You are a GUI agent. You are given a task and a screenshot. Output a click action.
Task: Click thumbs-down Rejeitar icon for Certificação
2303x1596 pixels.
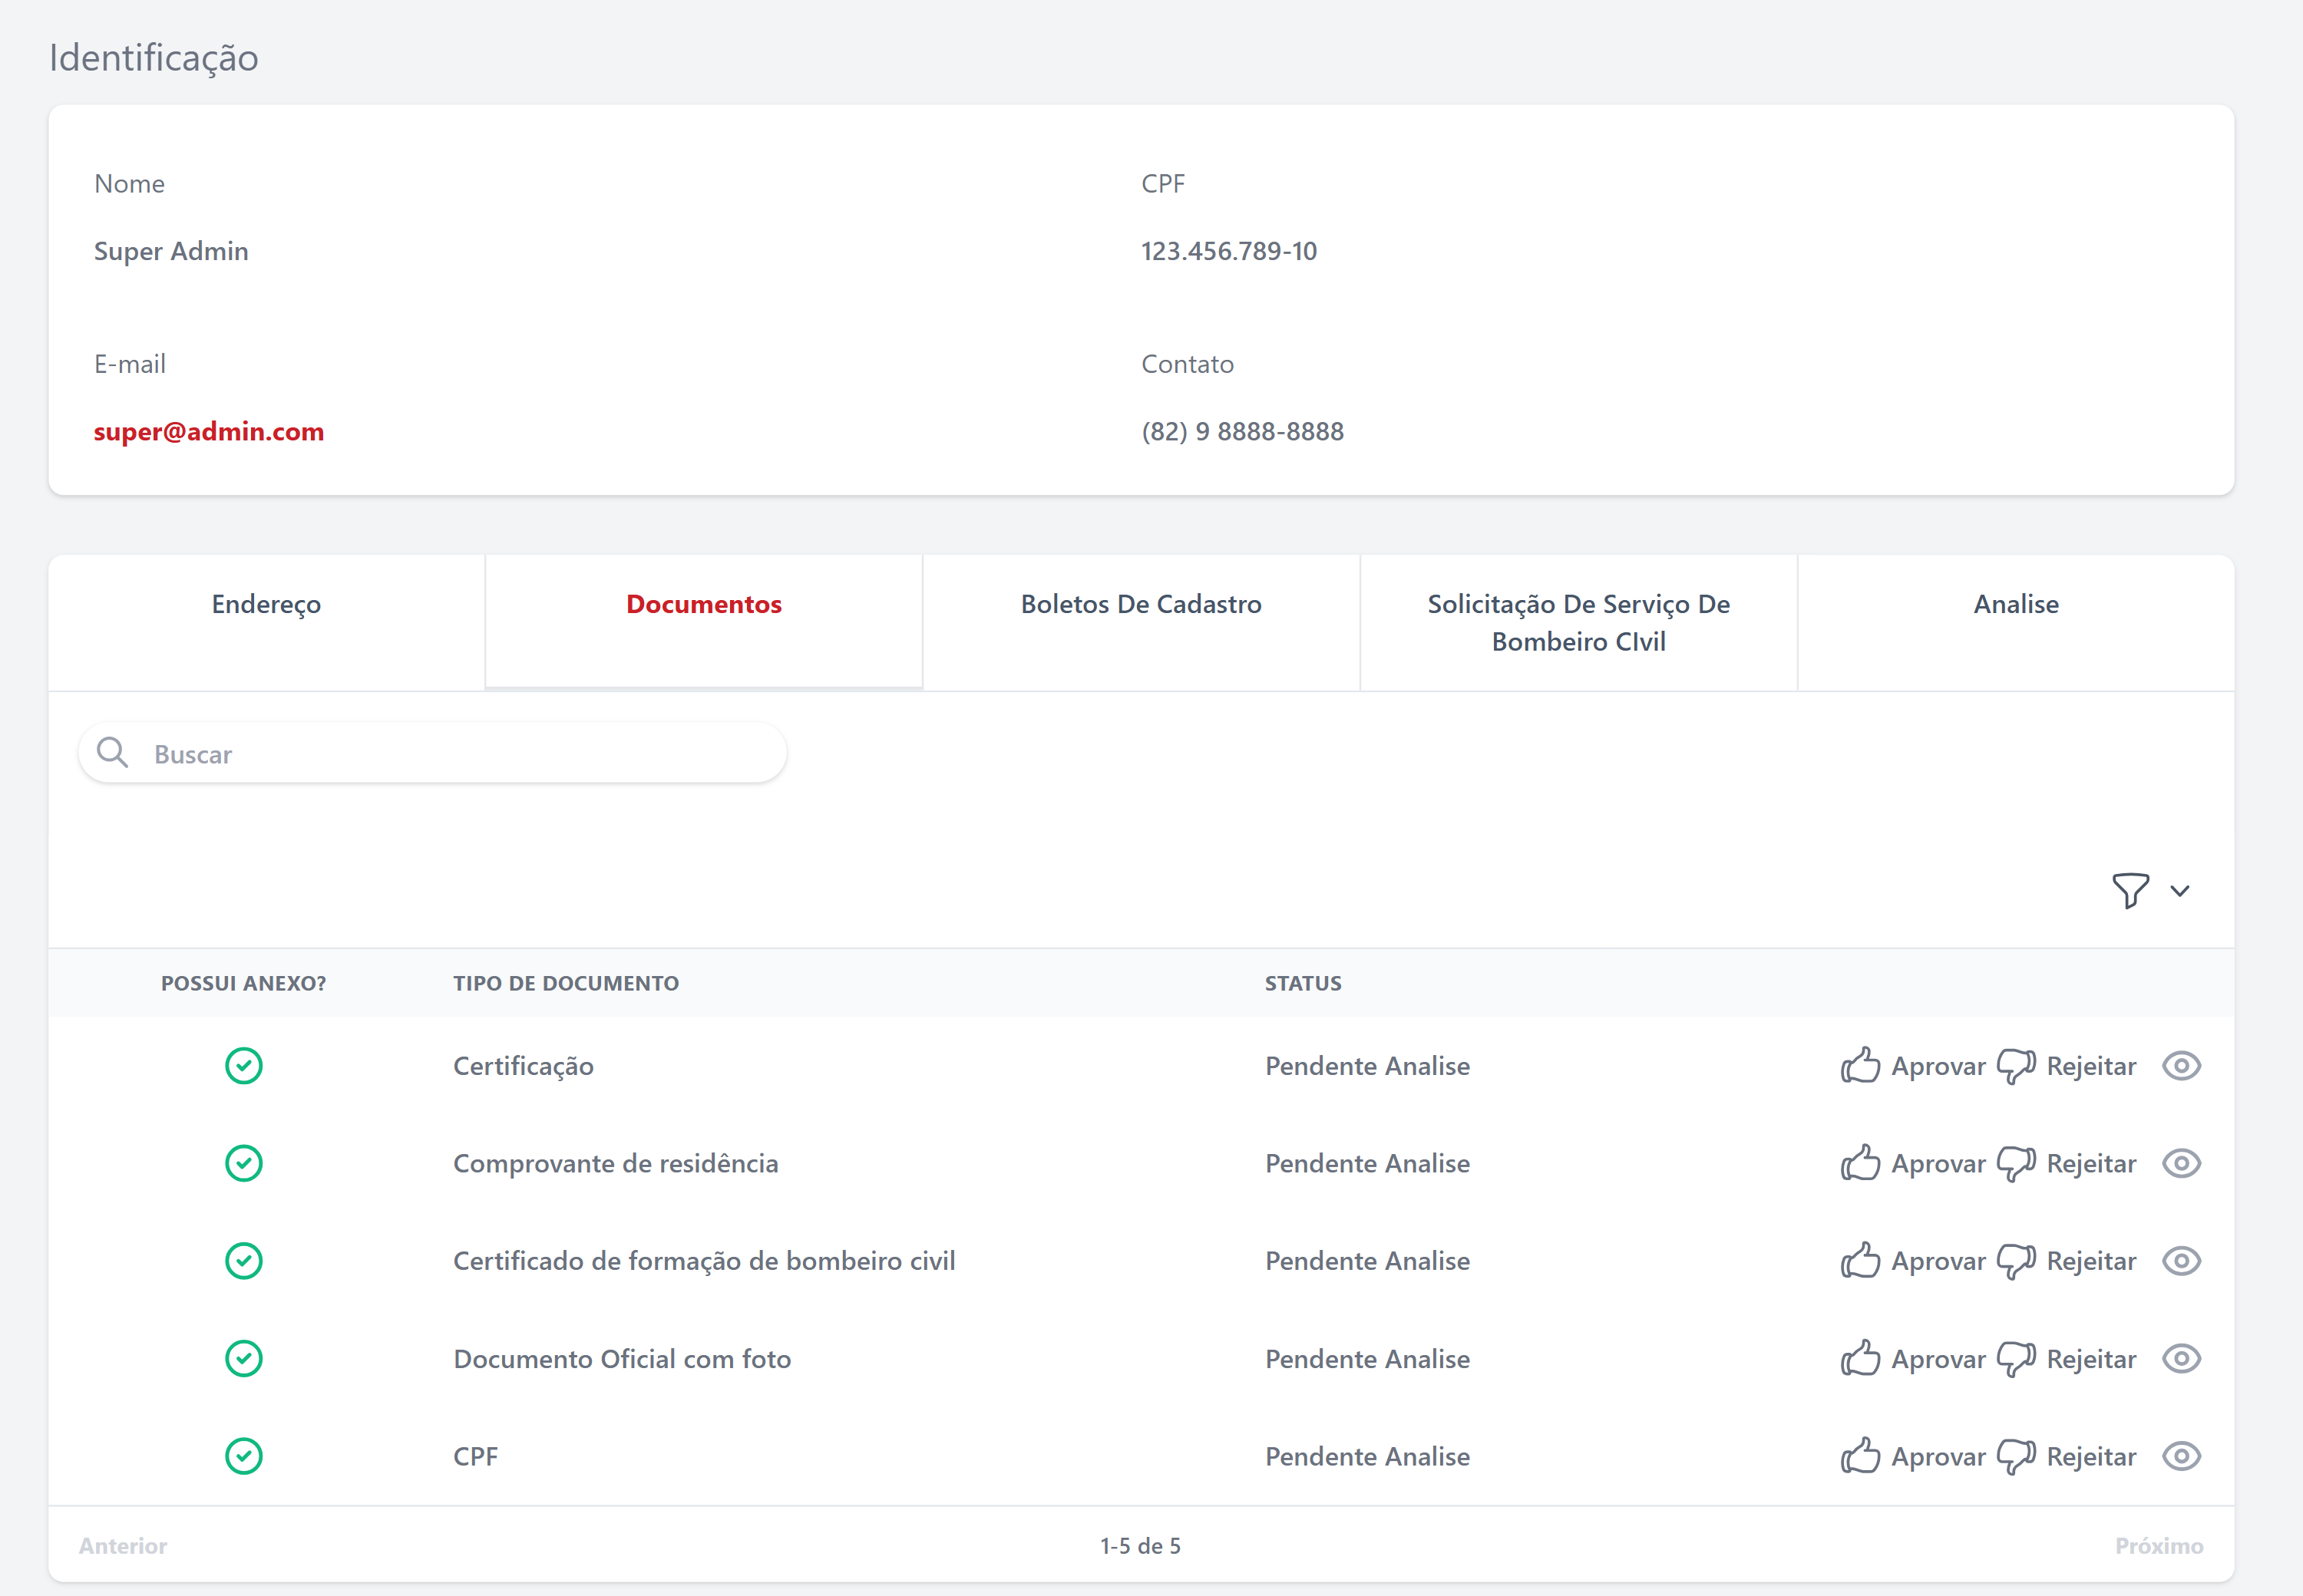(2016, 1066)
